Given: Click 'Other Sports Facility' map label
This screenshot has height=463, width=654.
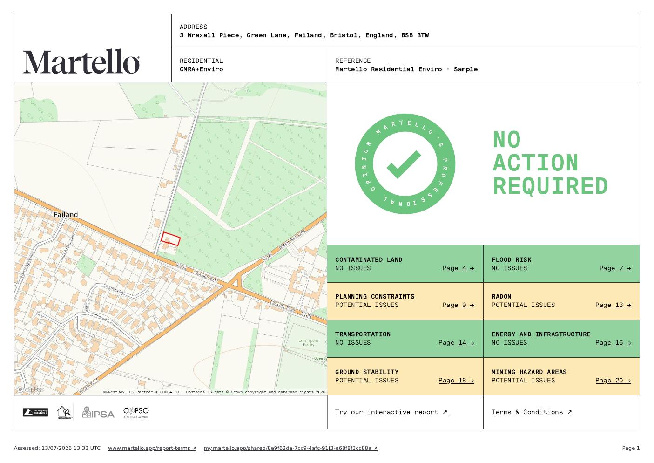Looking at the screenshot, I should point(309,343).
